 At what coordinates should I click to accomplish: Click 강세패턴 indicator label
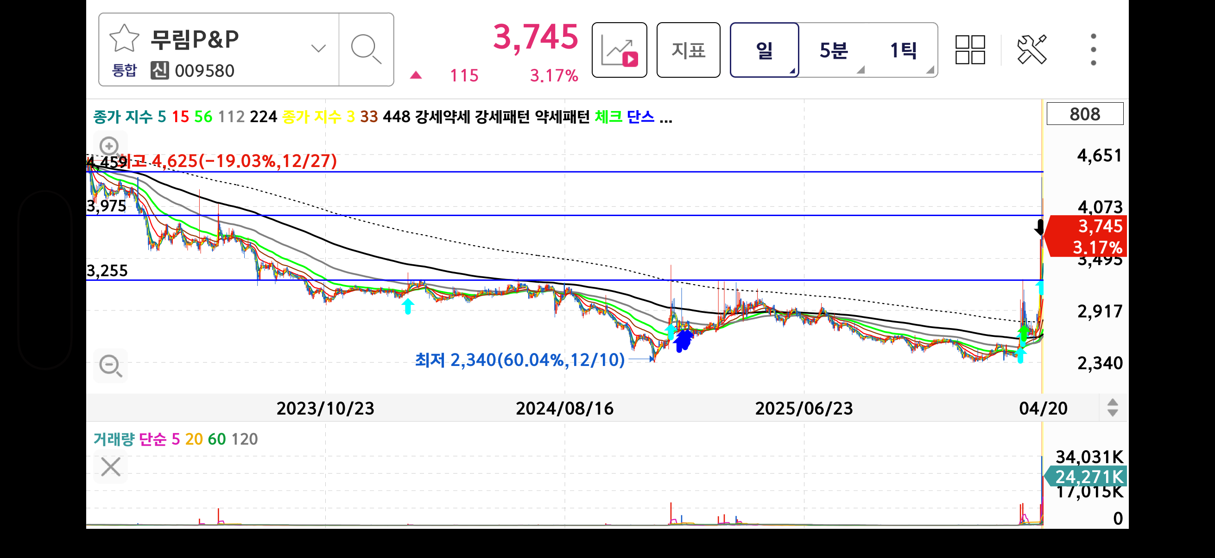pos(502,116)
